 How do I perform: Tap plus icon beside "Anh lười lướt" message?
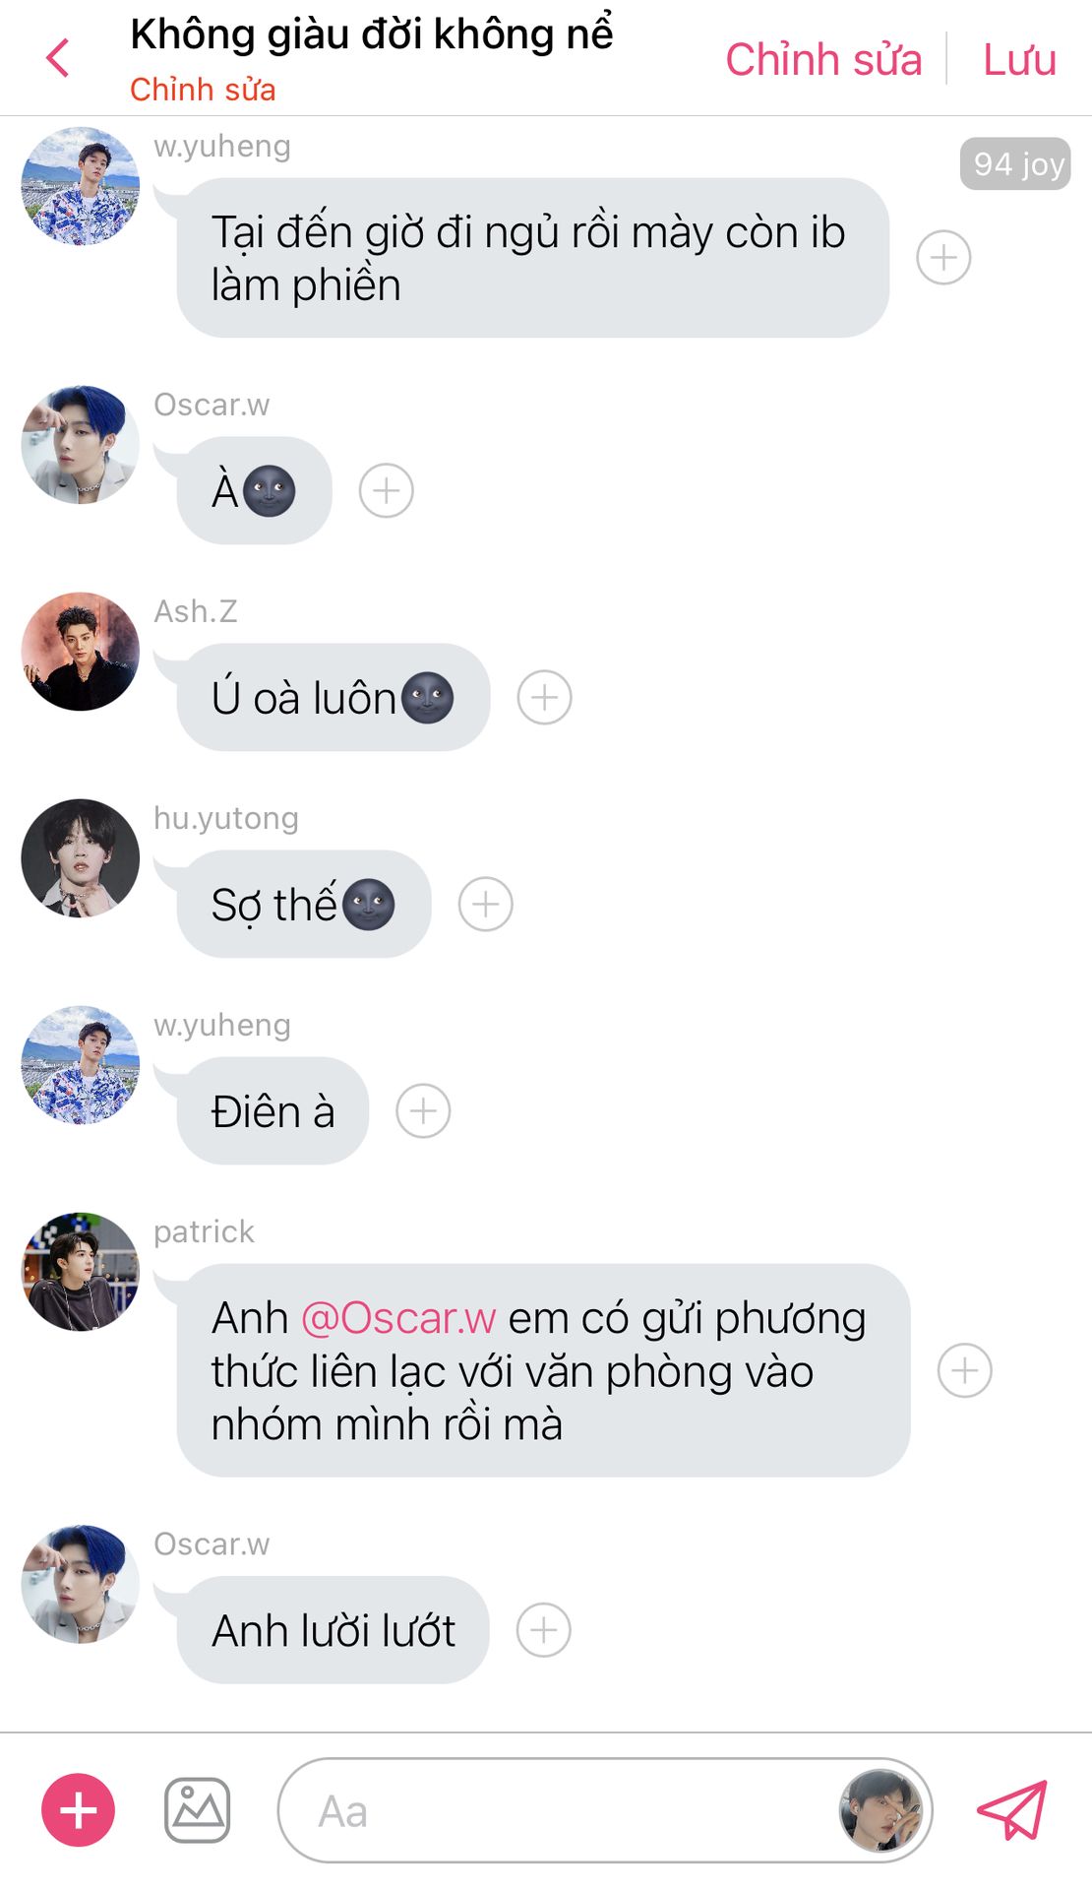(544, 1630)
